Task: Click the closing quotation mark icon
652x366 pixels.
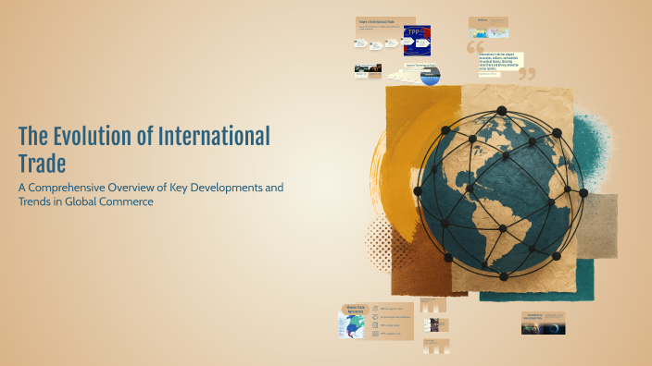Action: (x=527, y=74)
